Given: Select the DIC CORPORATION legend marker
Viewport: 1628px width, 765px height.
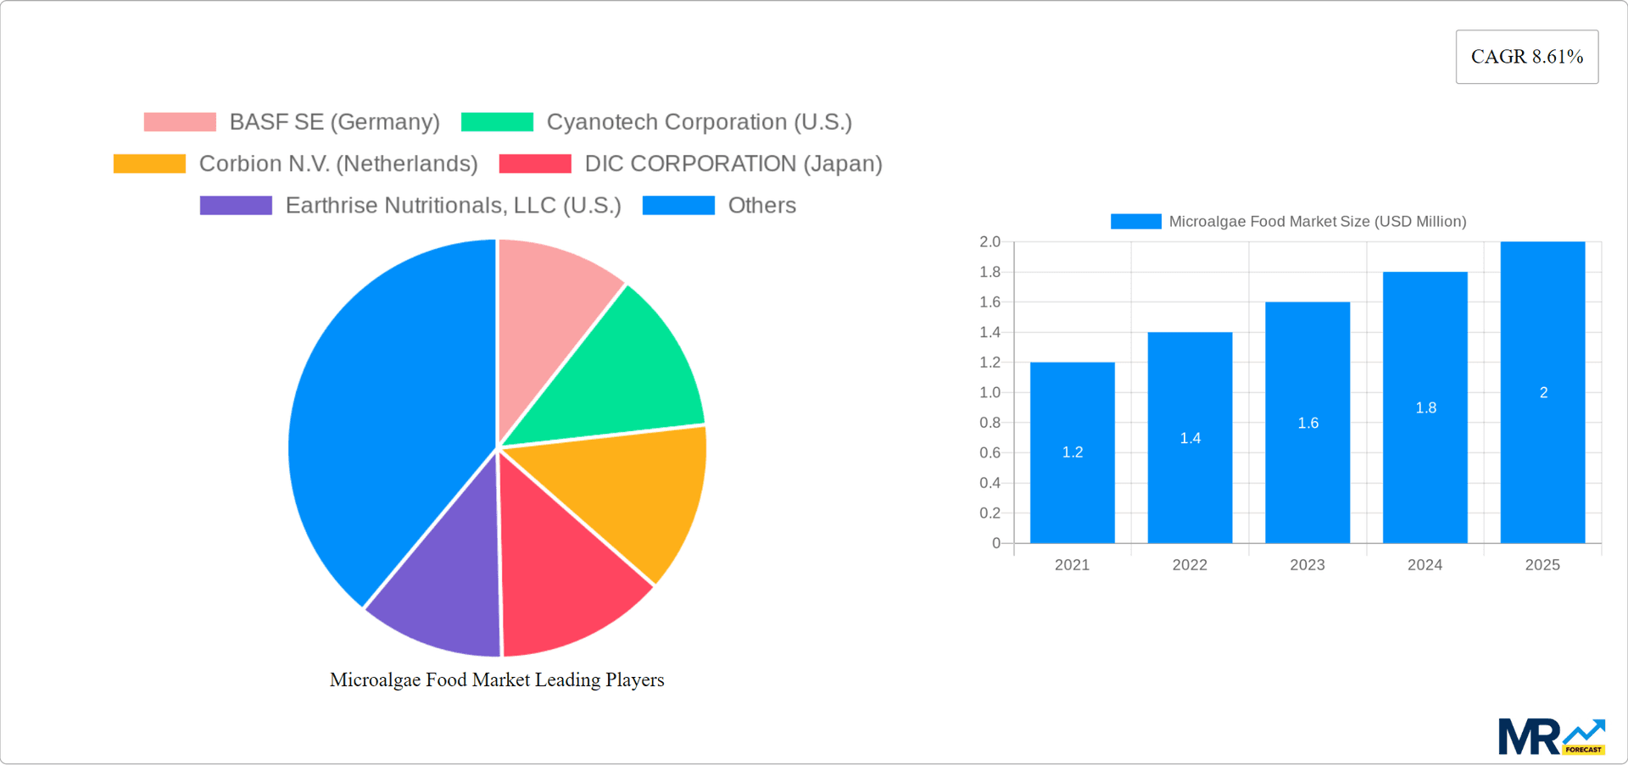Looking at the screenshot, I should coord(535,163).
